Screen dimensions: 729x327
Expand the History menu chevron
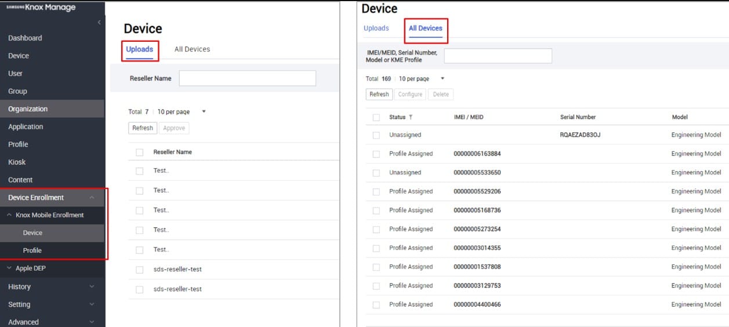coord(92,286)
